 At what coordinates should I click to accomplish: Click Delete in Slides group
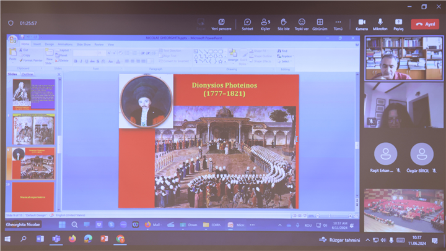point(62,61)
